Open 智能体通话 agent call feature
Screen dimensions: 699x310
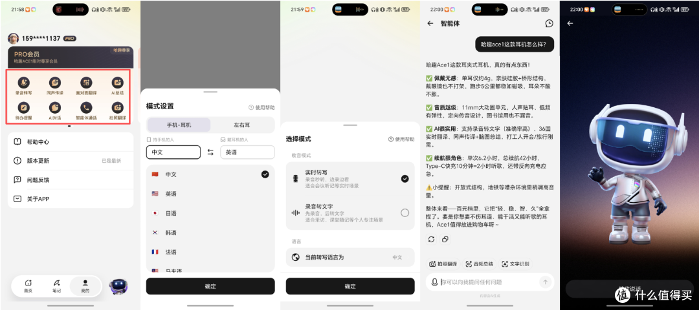[86, 110]
